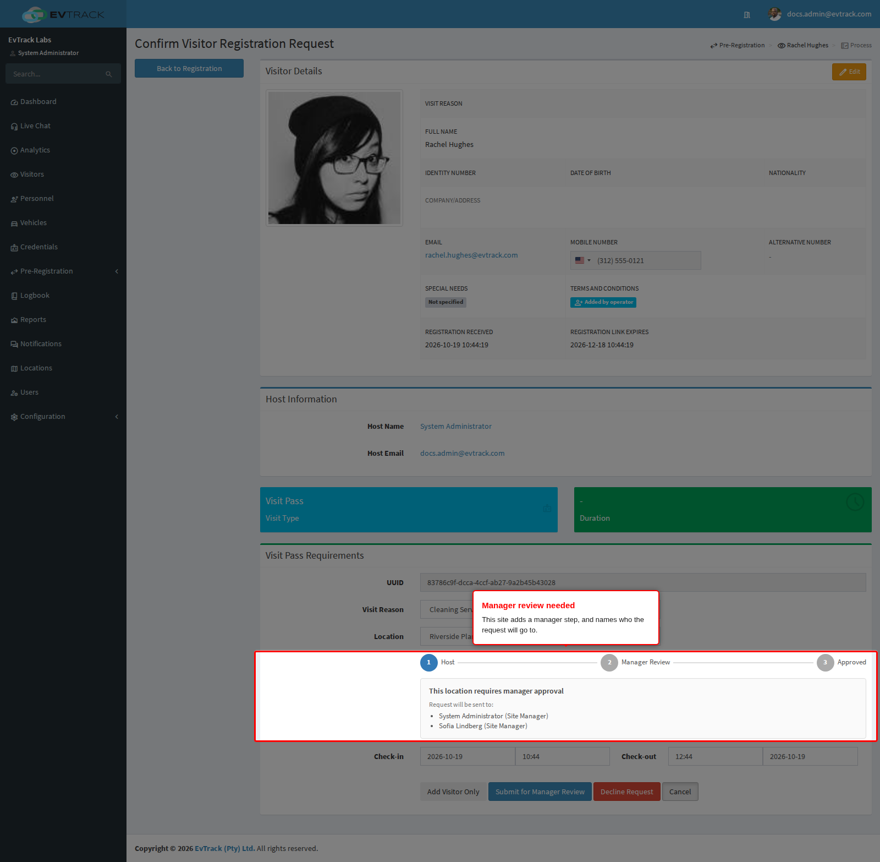Click docs.admin@evtrack.com host email link
880x862 pixels.
[x=463, y=454]
